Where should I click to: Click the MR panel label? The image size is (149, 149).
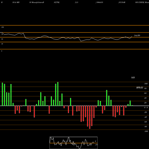point(133,77)
